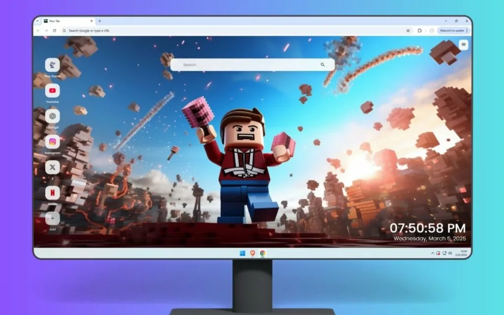The image size is (504, 315).
Task: Bookmark this page with the star icon
Action: click(408, 31)
